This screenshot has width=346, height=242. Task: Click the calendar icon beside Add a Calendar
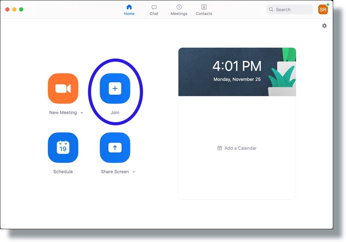pos(220,148)
